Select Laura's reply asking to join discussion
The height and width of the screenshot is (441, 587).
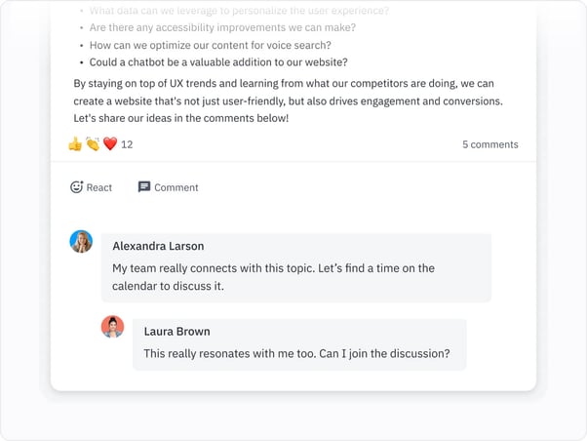(x=296, y=354)
